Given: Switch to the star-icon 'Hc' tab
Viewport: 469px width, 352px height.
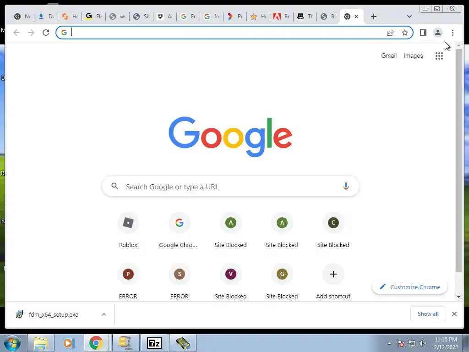Looking at the screenshot, I should coord(258,16).
